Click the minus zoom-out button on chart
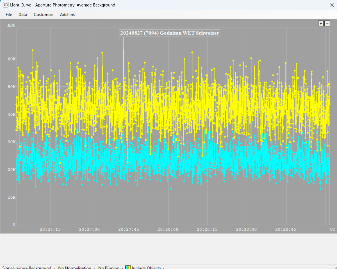 coord(327,24)
